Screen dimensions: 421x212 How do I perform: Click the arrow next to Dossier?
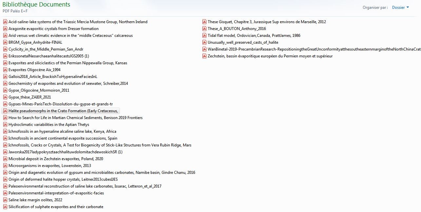coord(408,8)
